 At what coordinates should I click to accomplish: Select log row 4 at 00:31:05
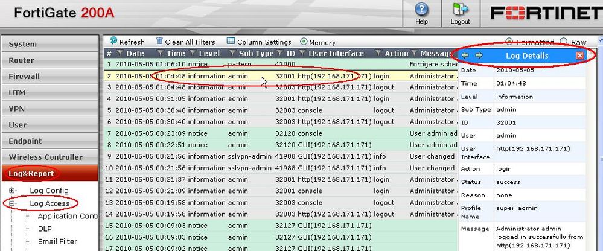pyautogui.click(x=281, y=99)
